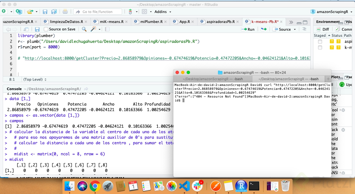
Task: Open Slack from the Dock
Action: (x=198, y=186)
